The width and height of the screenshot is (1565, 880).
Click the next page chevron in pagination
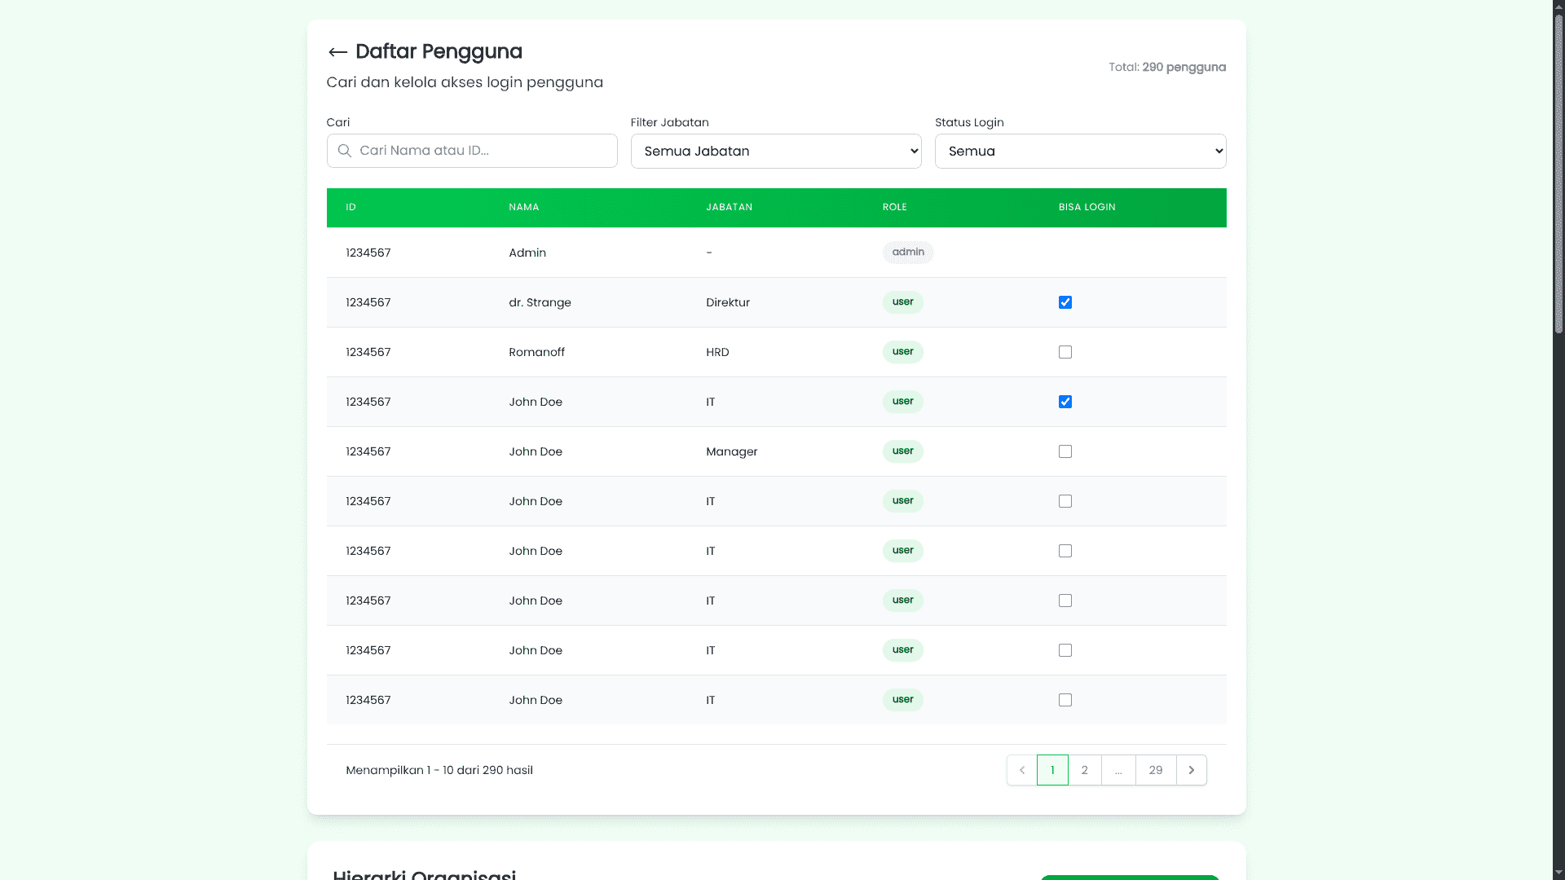coord(1191,769)
